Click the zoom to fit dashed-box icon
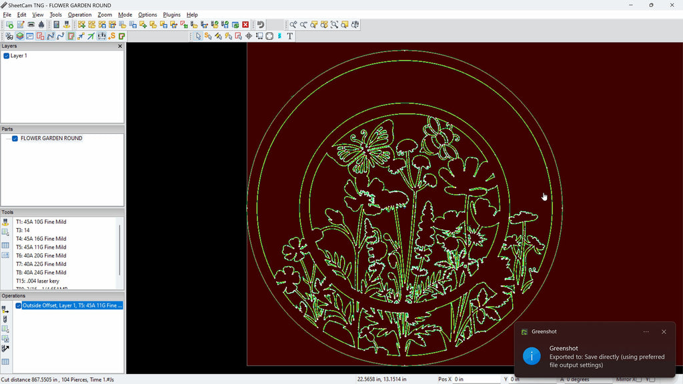Viewport: 683px width, 384px height. click(334, 25)
